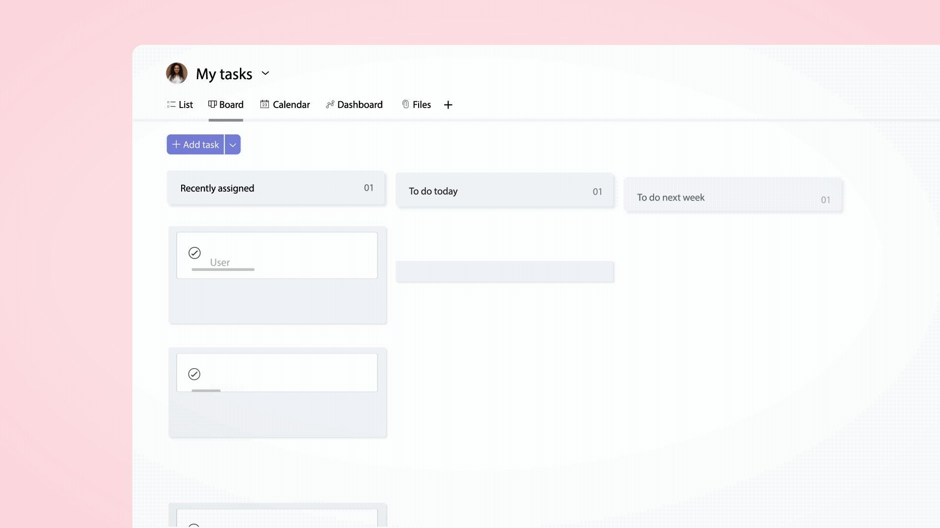Click the Add task button
The height and width of the screenshot is (528, 940).
[x=195, y=145]
